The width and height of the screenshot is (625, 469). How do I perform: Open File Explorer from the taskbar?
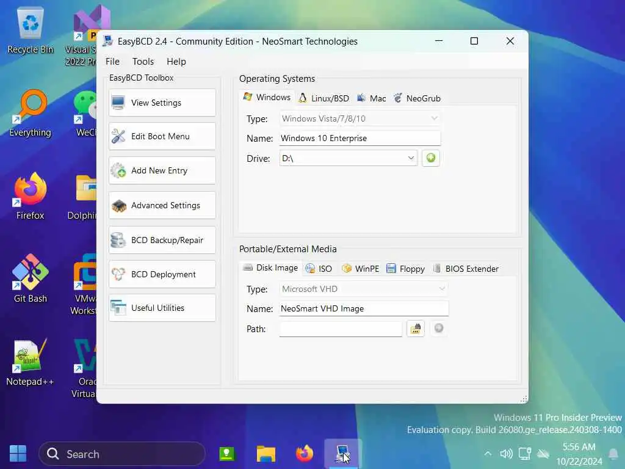coord(266,454)
